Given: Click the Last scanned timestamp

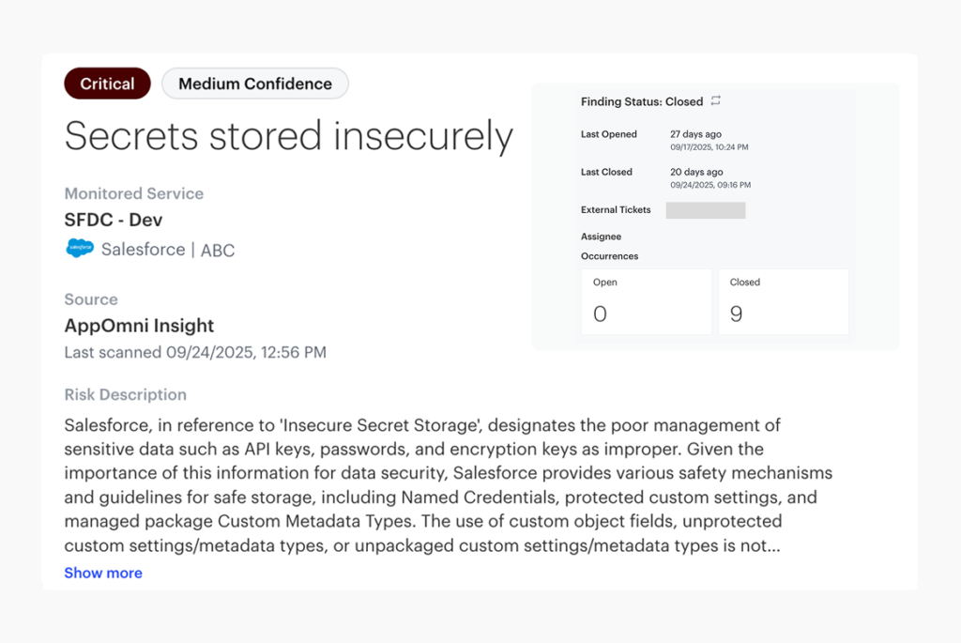Looking at the screenshot, I should point(195,353).
